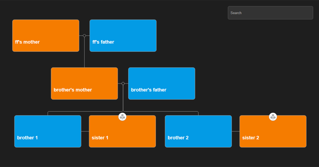Open the sub-tree icon above sister 1
319x167 pixels.
(122, 117)
